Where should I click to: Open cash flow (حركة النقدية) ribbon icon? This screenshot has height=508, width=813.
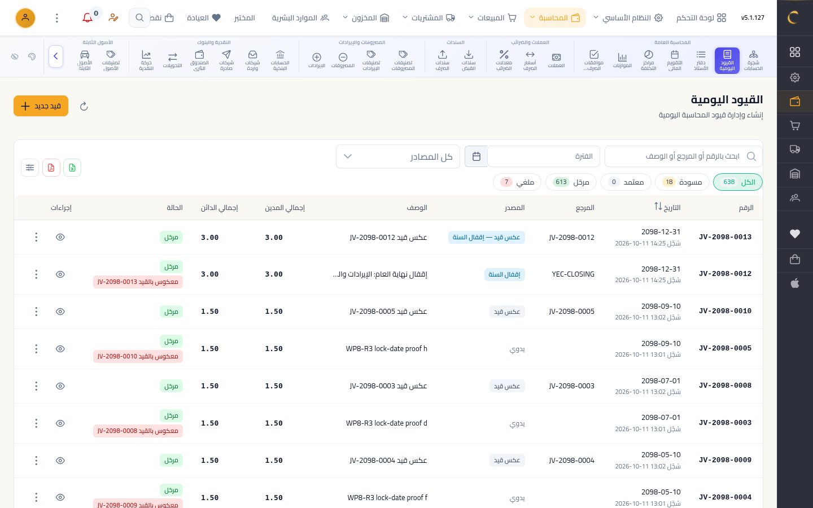(146, 60)
